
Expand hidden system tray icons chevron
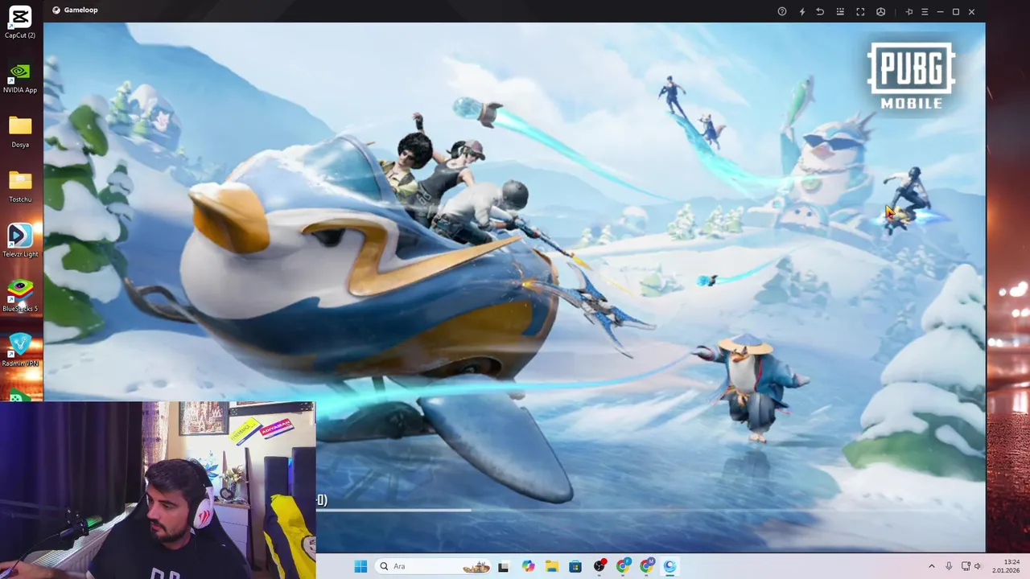(x=932, y=566)
